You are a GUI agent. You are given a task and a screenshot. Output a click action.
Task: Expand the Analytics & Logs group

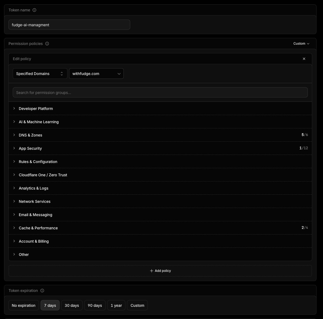pos(160,188)
